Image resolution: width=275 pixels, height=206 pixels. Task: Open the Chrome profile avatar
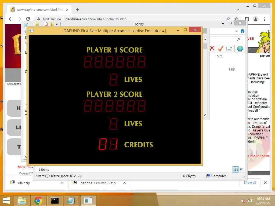256,19
